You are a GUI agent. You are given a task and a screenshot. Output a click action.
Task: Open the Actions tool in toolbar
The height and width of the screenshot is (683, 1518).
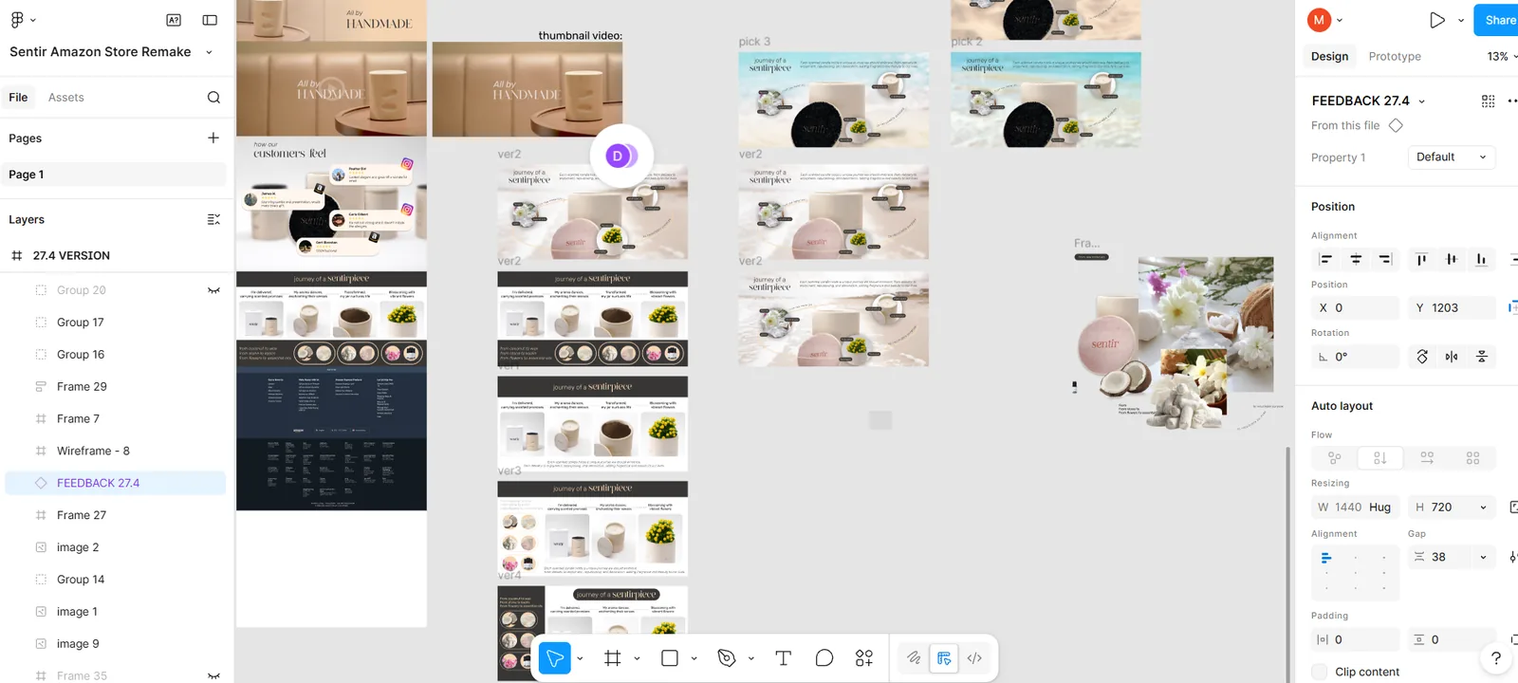point(863,658)
